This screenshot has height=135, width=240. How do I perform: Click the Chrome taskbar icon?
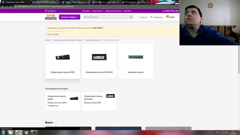click(x=19, y=132)
